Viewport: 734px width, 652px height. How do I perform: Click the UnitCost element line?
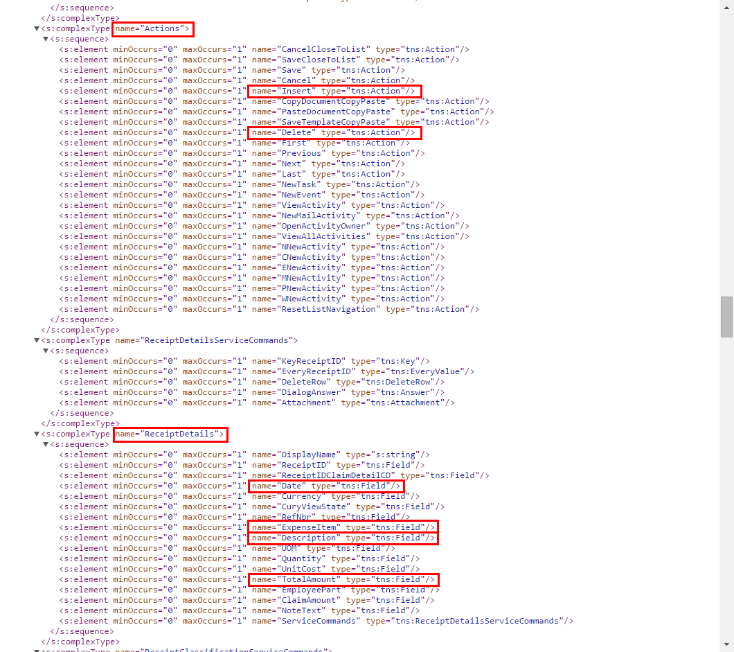pos(240,569)
